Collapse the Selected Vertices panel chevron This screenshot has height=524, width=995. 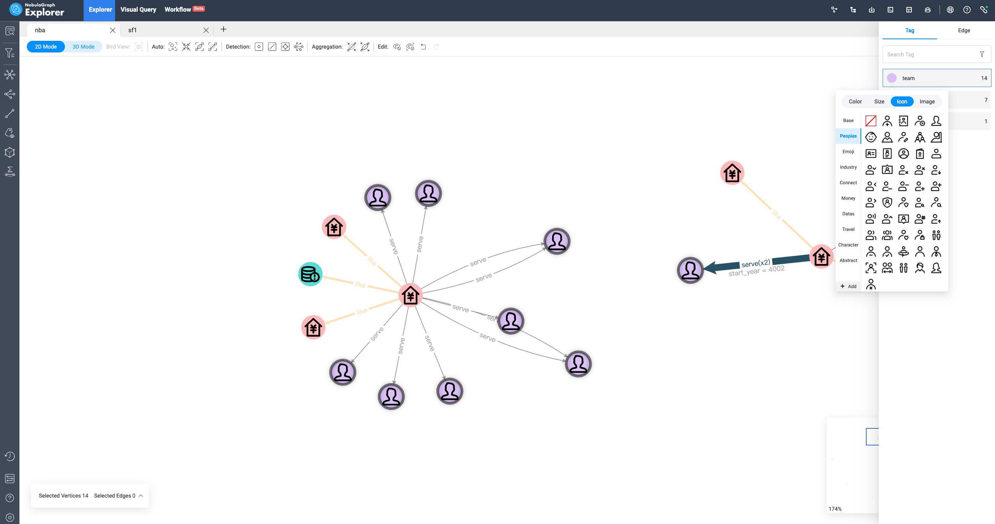point(140,496)
